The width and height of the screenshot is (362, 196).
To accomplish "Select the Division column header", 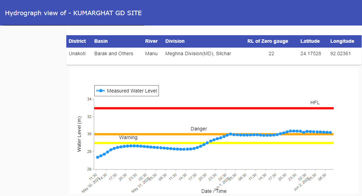I will [175, 41].
